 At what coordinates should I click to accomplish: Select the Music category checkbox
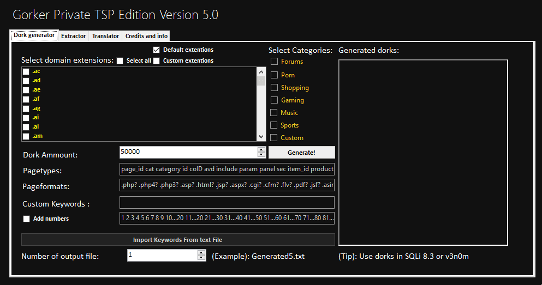pos(274,112)
